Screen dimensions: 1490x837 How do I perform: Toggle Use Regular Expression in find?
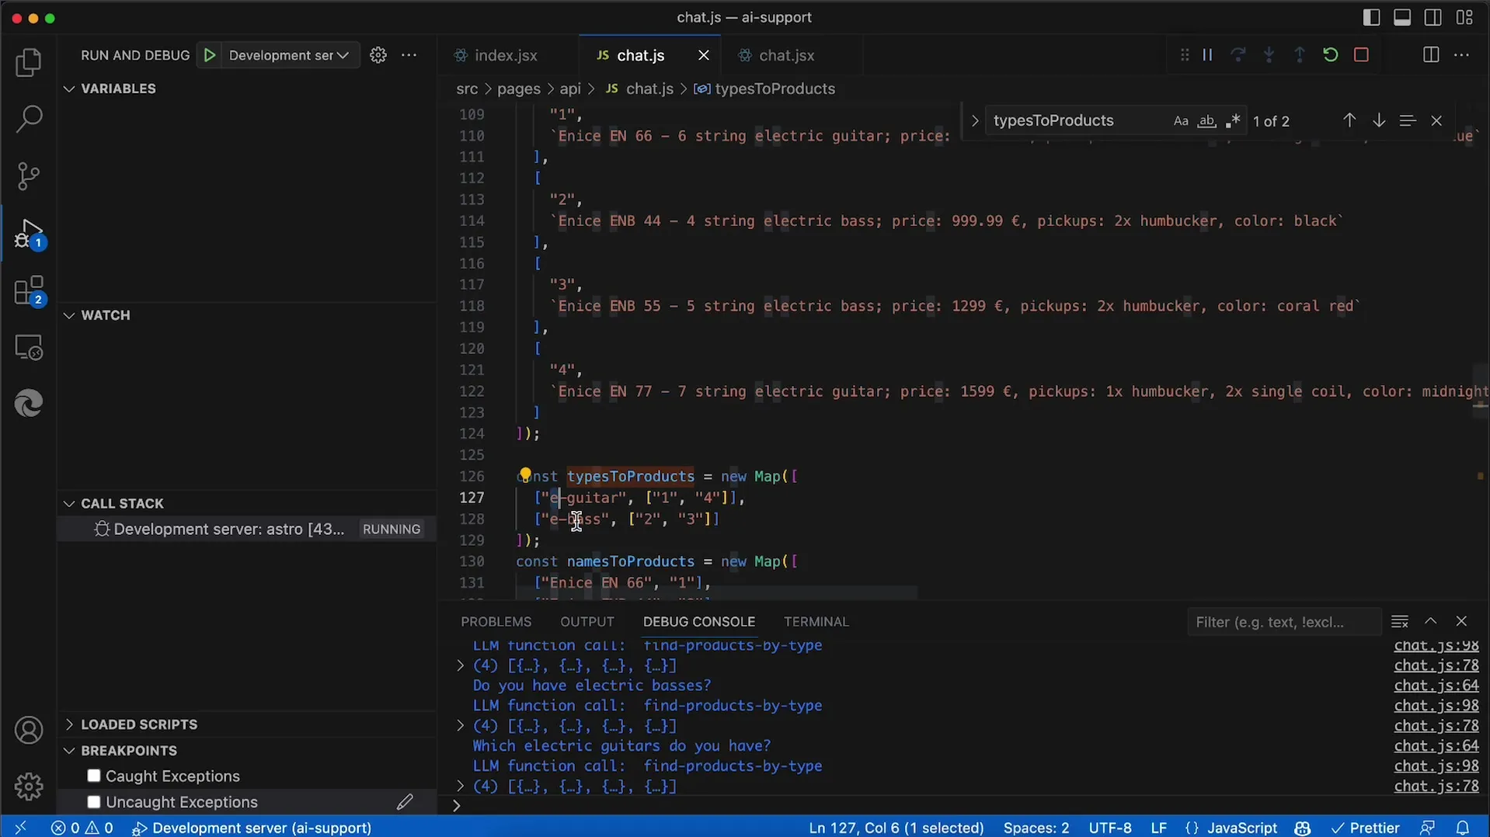(1233, 121)
